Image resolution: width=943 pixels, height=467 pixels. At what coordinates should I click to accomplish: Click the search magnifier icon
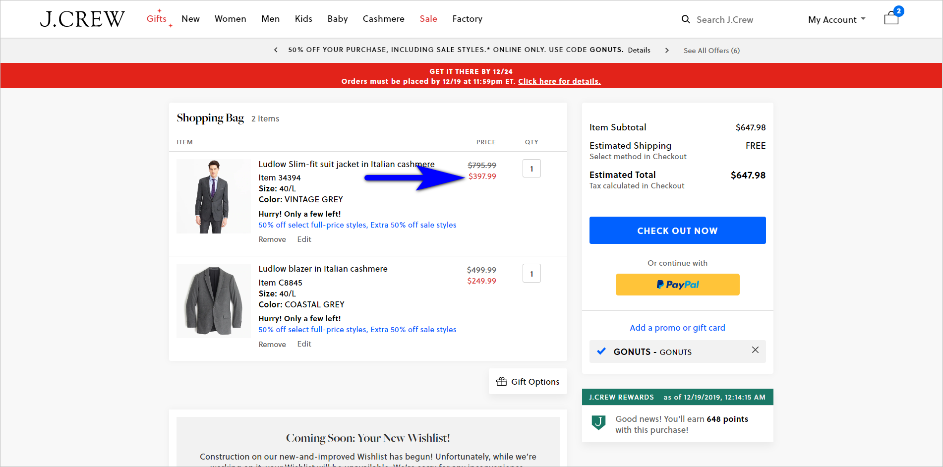(686, 19)
